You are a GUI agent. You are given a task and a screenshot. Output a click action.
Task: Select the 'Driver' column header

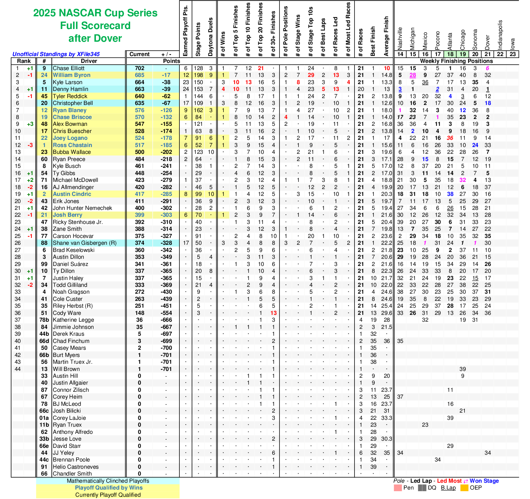click(89, 61)
